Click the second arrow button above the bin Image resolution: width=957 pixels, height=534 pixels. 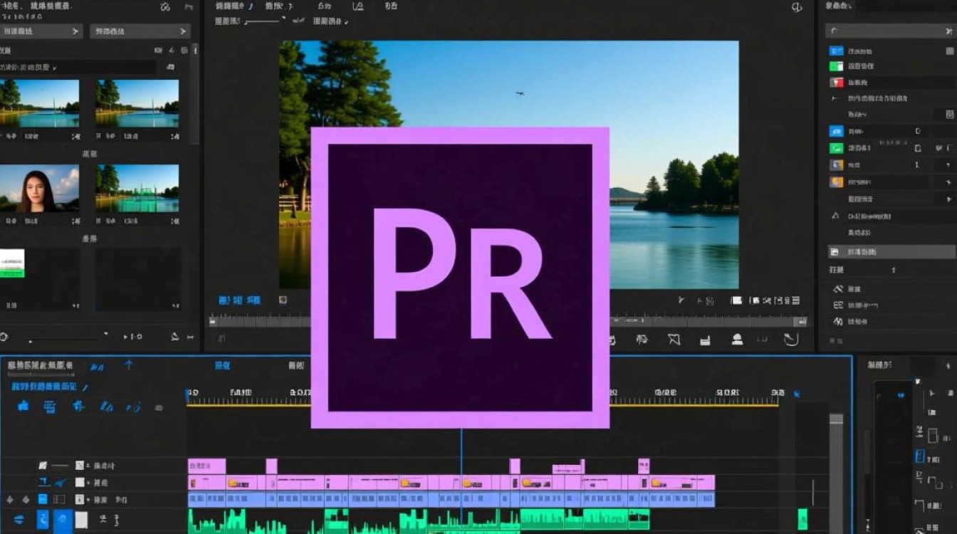(140, 31)
